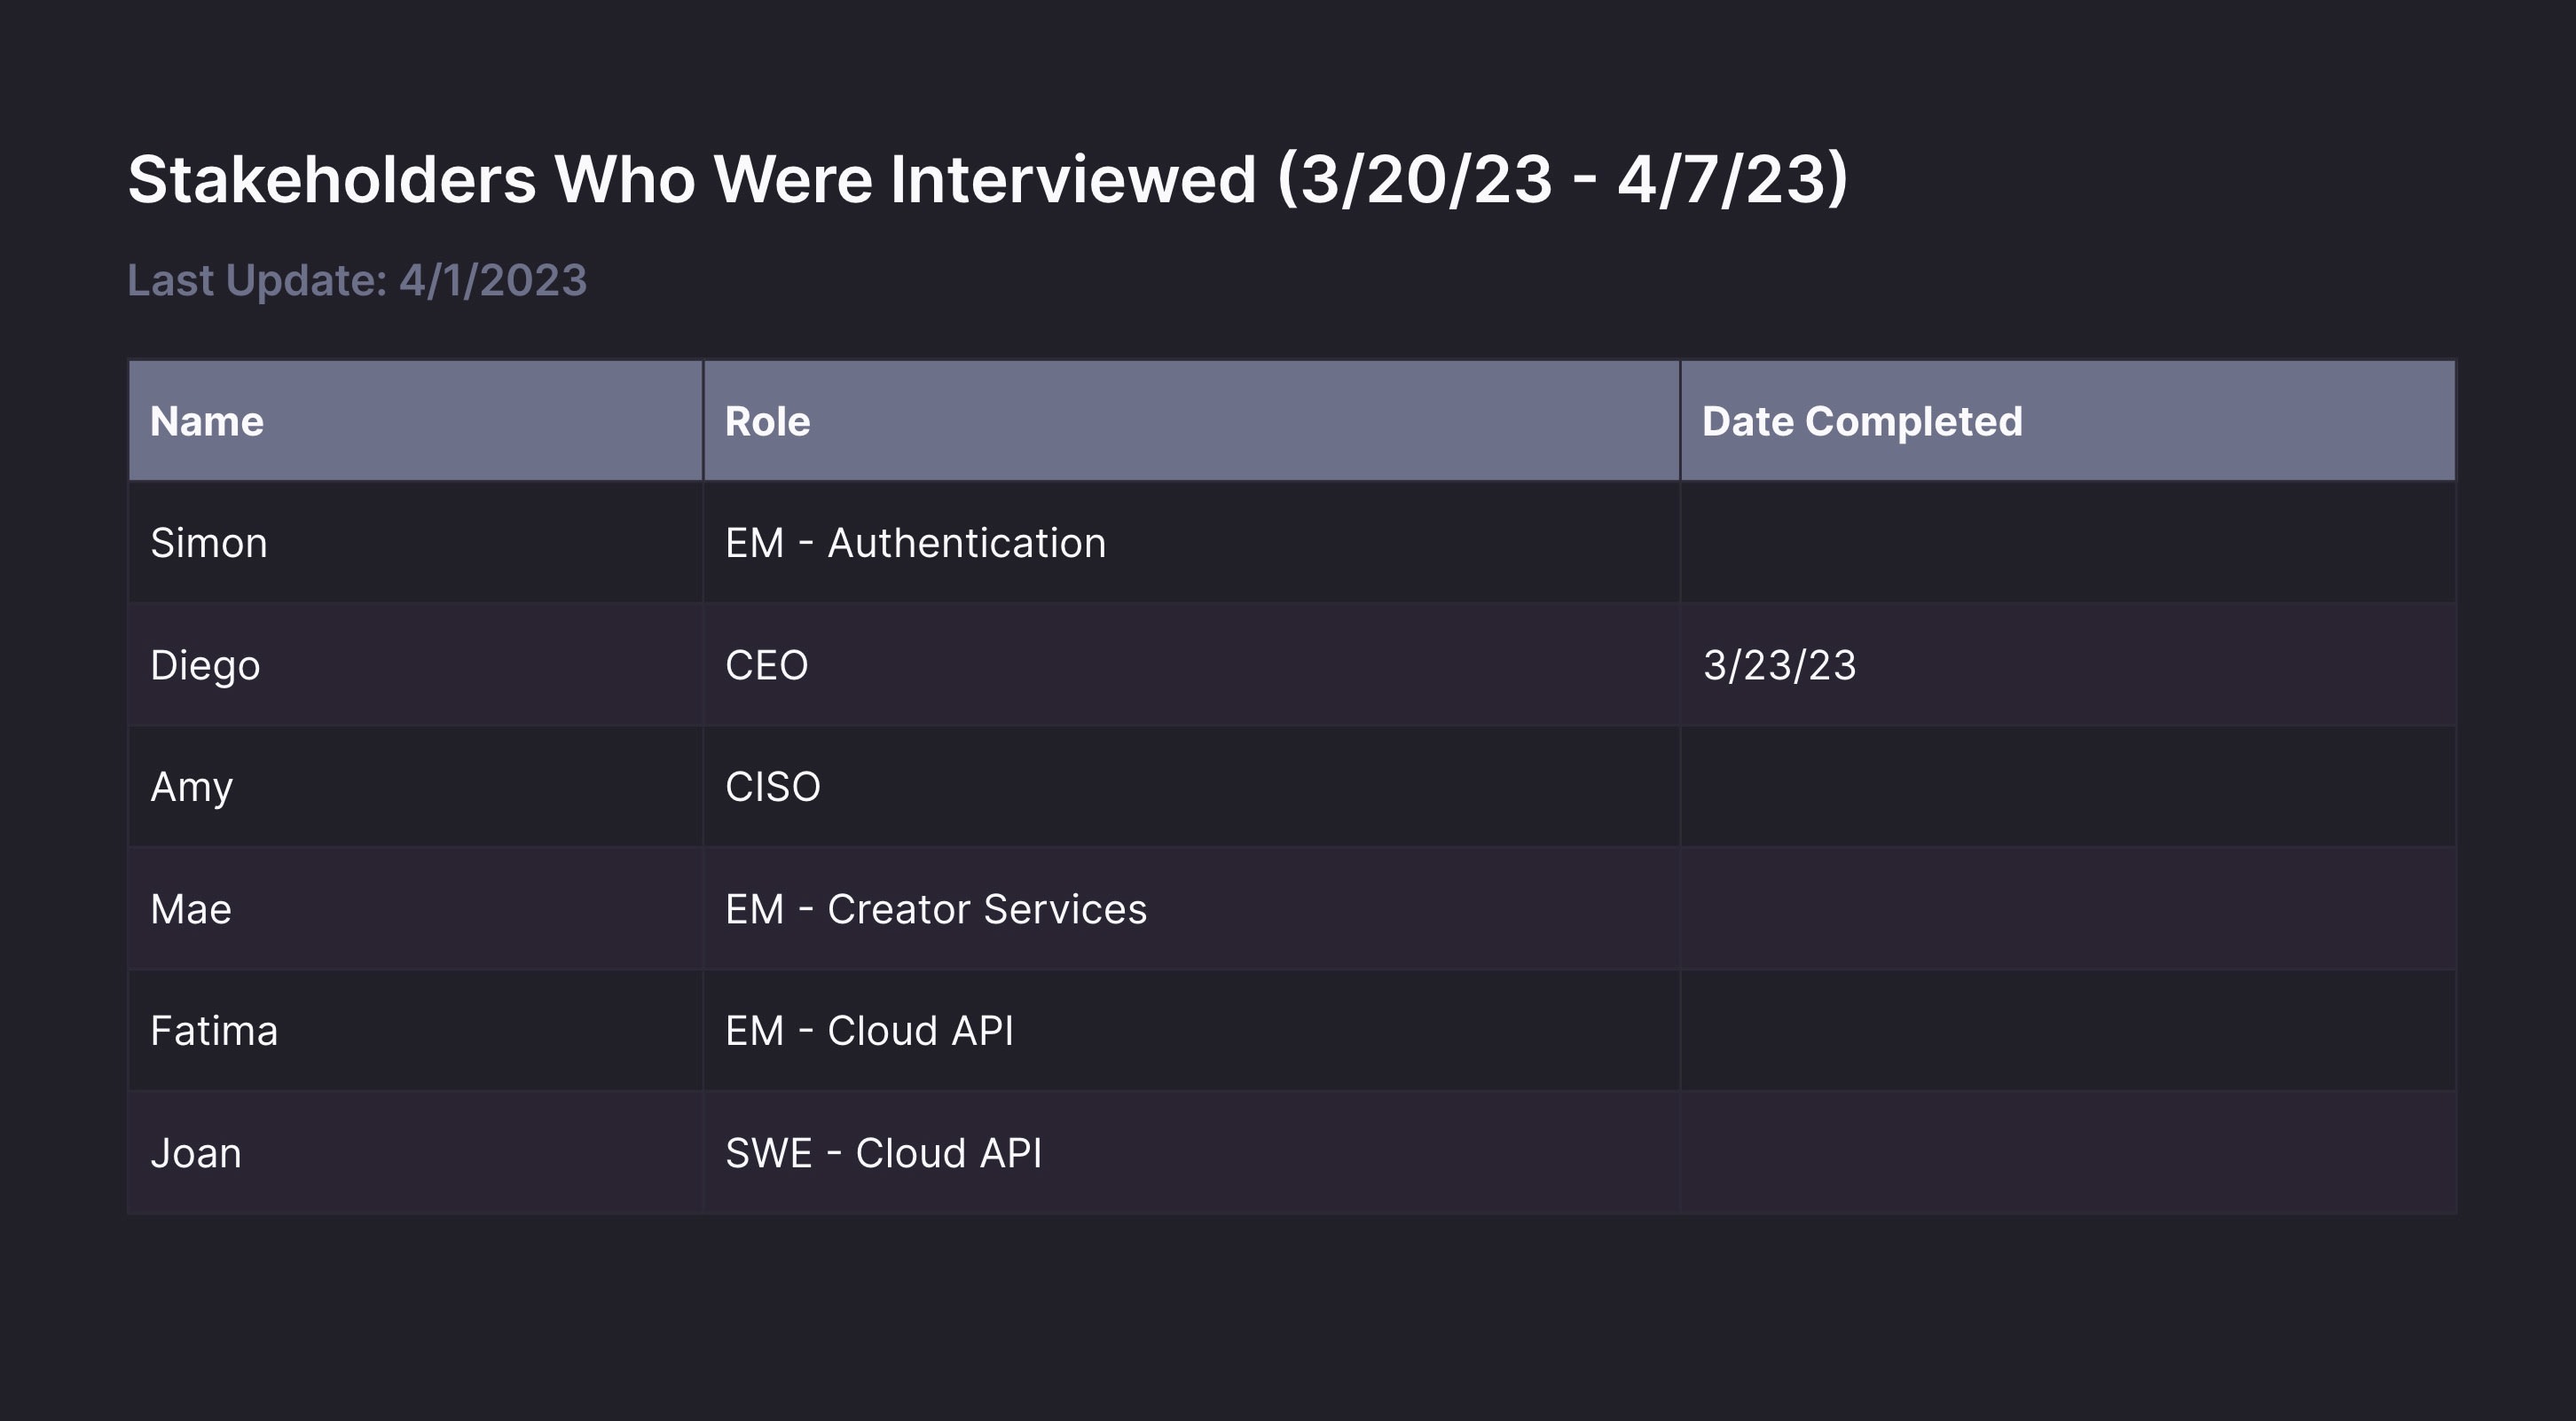Viewport: 2576px width, 1421px height.
Task: Click the EM - Creator Services cell
Action: click(1191, 909)
